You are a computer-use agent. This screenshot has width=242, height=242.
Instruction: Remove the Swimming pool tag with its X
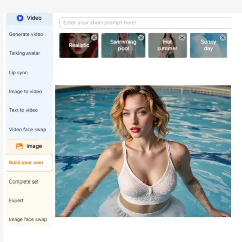click(x=141, y=38)
